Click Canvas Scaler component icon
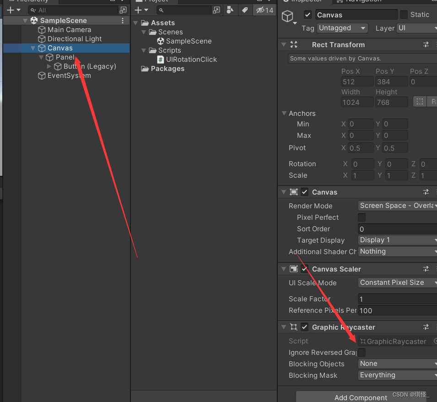 point(294,269)
